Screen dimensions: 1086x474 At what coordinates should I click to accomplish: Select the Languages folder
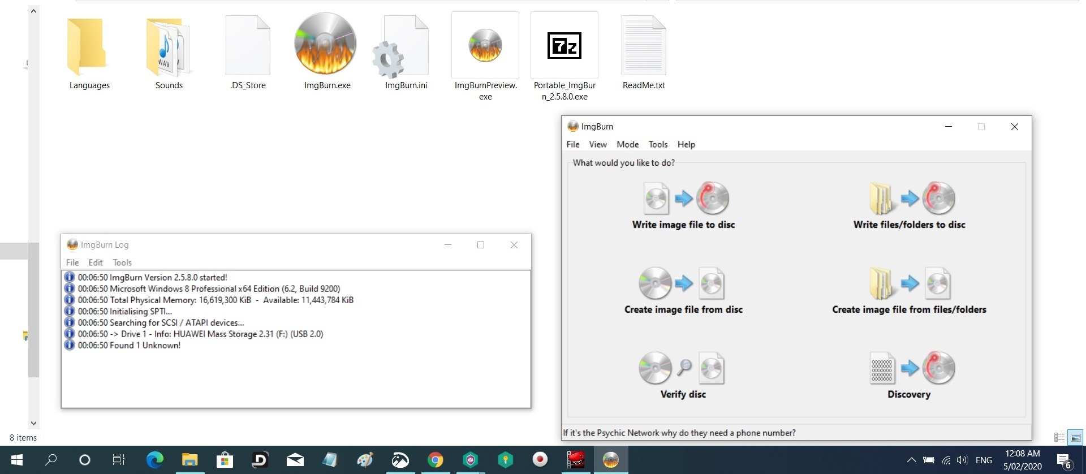coord(89,53)
